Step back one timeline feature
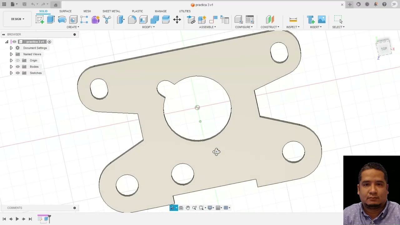The width and height of the screenshot is (400, 225). (x=11, y=219)
